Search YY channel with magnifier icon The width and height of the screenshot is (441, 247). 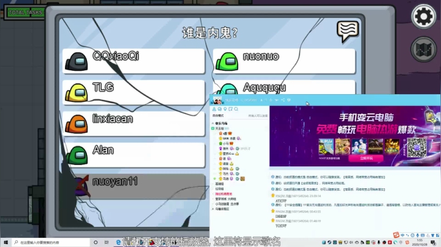[236, 109]
